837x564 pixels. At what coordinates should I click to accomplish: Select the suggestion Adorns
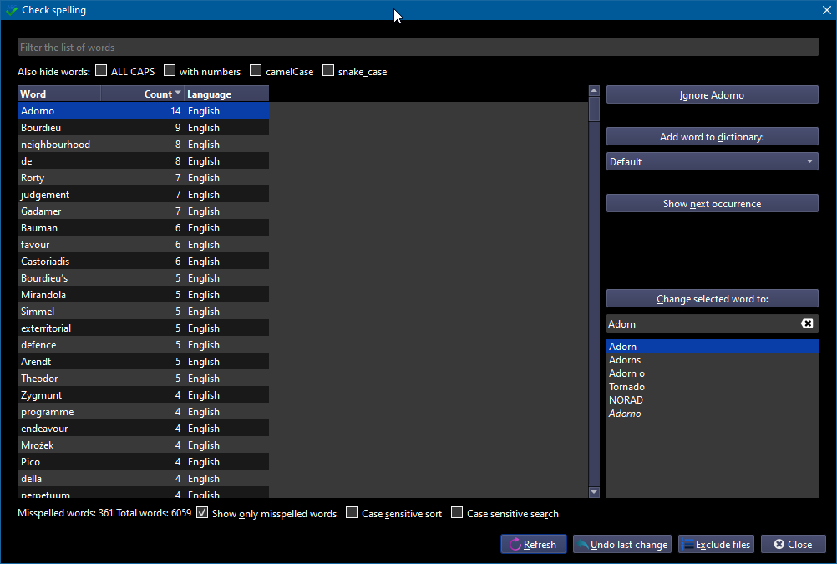tap(712, 360)
